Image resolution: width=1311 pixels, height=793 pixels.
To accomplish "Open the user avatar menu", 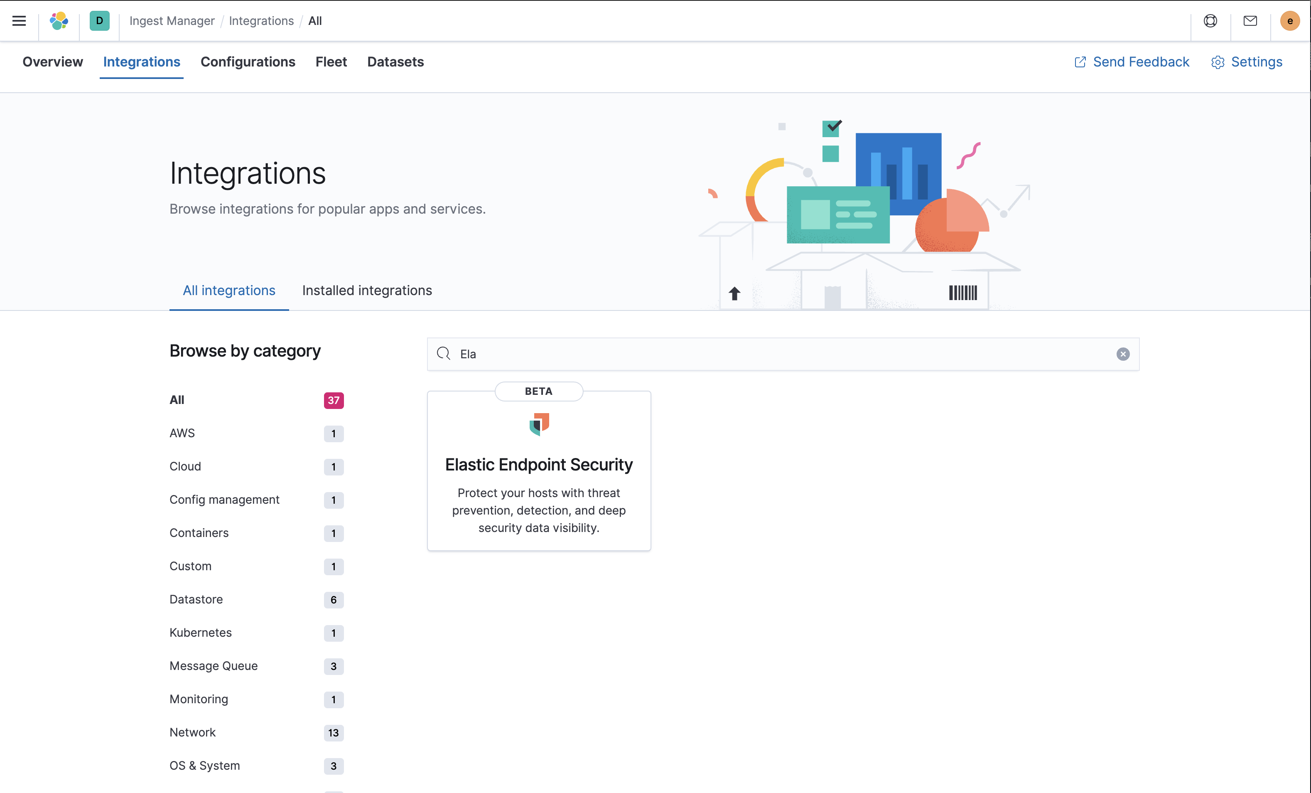I will click(x=1289, y=21).
